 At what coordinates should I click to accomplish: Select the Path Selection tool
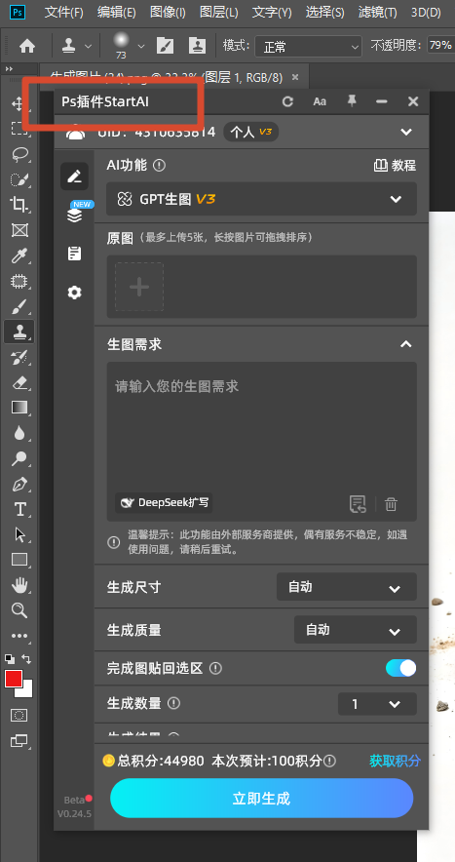pyautogui.click(x=19, y=534)
